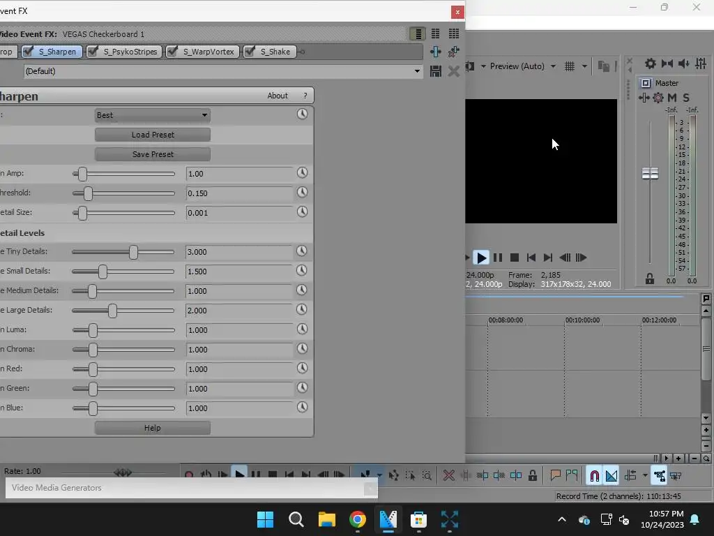Viewport: 714px width, 536px height.
Task: Go to end in the preview transport
Action: pyautogui.click(x=548, y=258)
